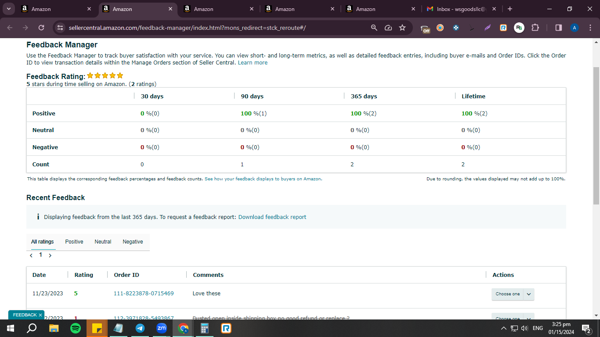
Task: Go to next feedback page arrow
Action: (x=50, y=255)
